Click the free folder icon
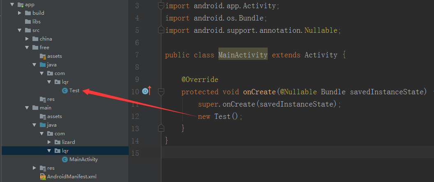The image size is (434, 182). click(35, 47)
